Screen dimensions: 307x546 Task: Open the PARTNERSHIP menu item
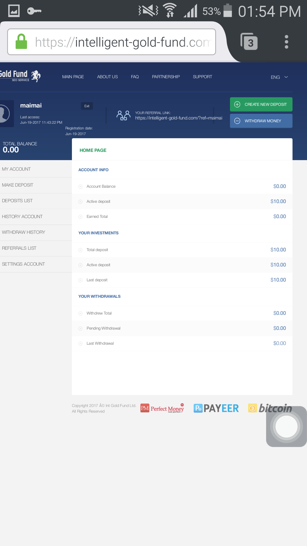tap(166, 77)
